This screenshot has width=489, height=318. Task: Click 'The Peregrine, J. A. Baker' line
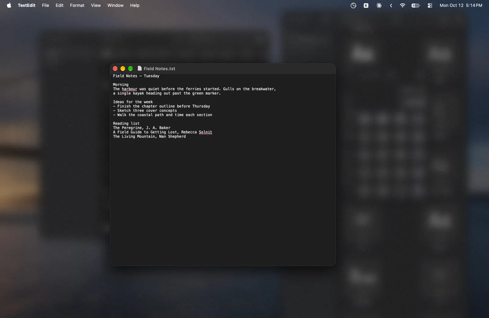[x=142, y=128]
